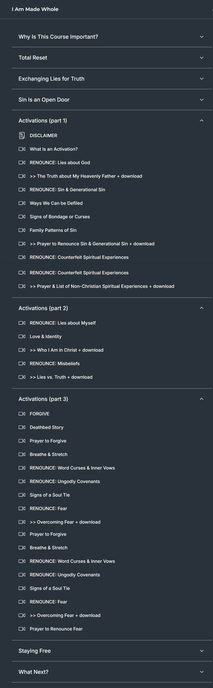Open the Who I Am in Christ + download lesson
The width and height of the screenshot is (213, 688).
pos(66,350)
